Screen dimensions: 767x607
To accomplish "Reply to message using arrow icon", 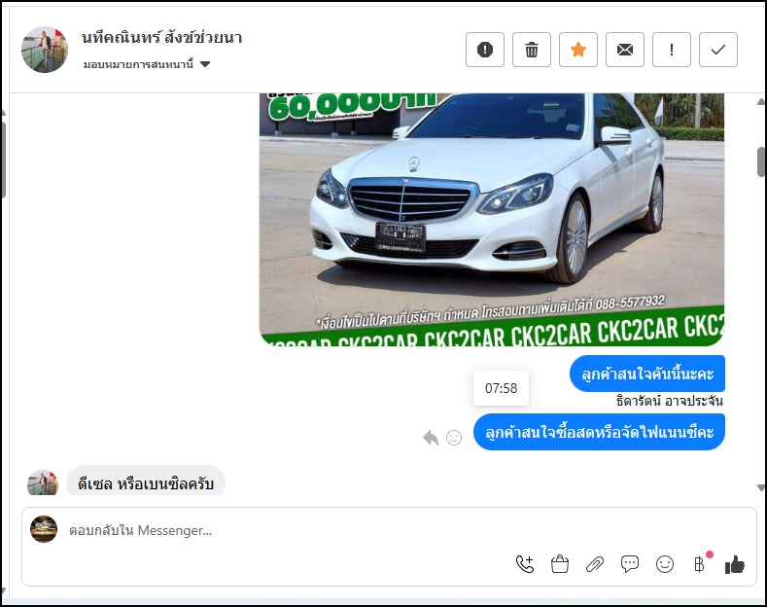I will click(x=431, y=437).
